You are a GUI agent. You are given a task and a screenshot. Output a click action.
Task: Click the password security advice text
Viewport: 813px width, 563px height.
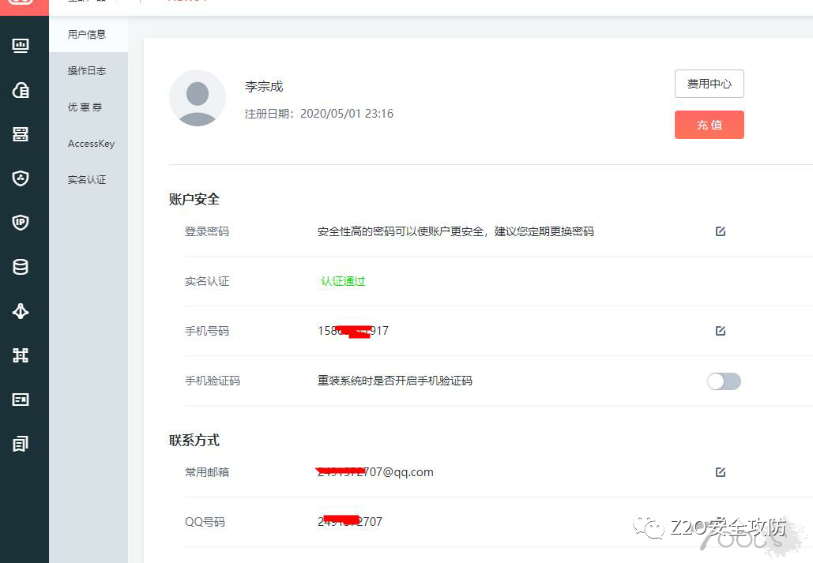tap(456, 231)
